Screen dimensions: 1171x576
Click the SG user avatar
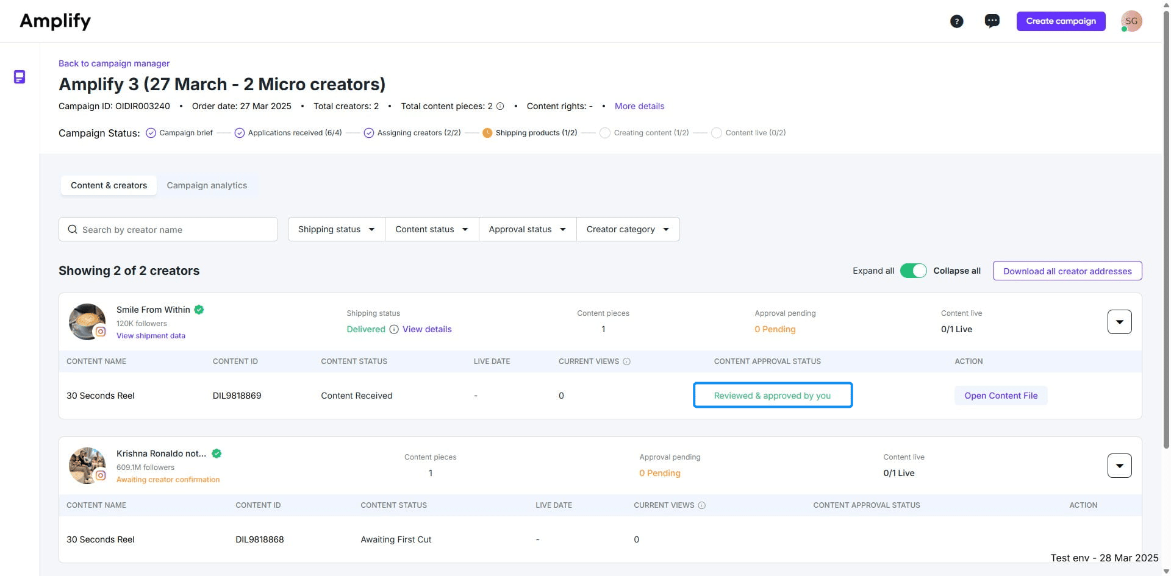[1131, 21]
